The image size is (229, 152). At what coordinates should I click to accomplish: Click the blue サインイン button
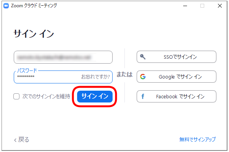click(95, 96)
